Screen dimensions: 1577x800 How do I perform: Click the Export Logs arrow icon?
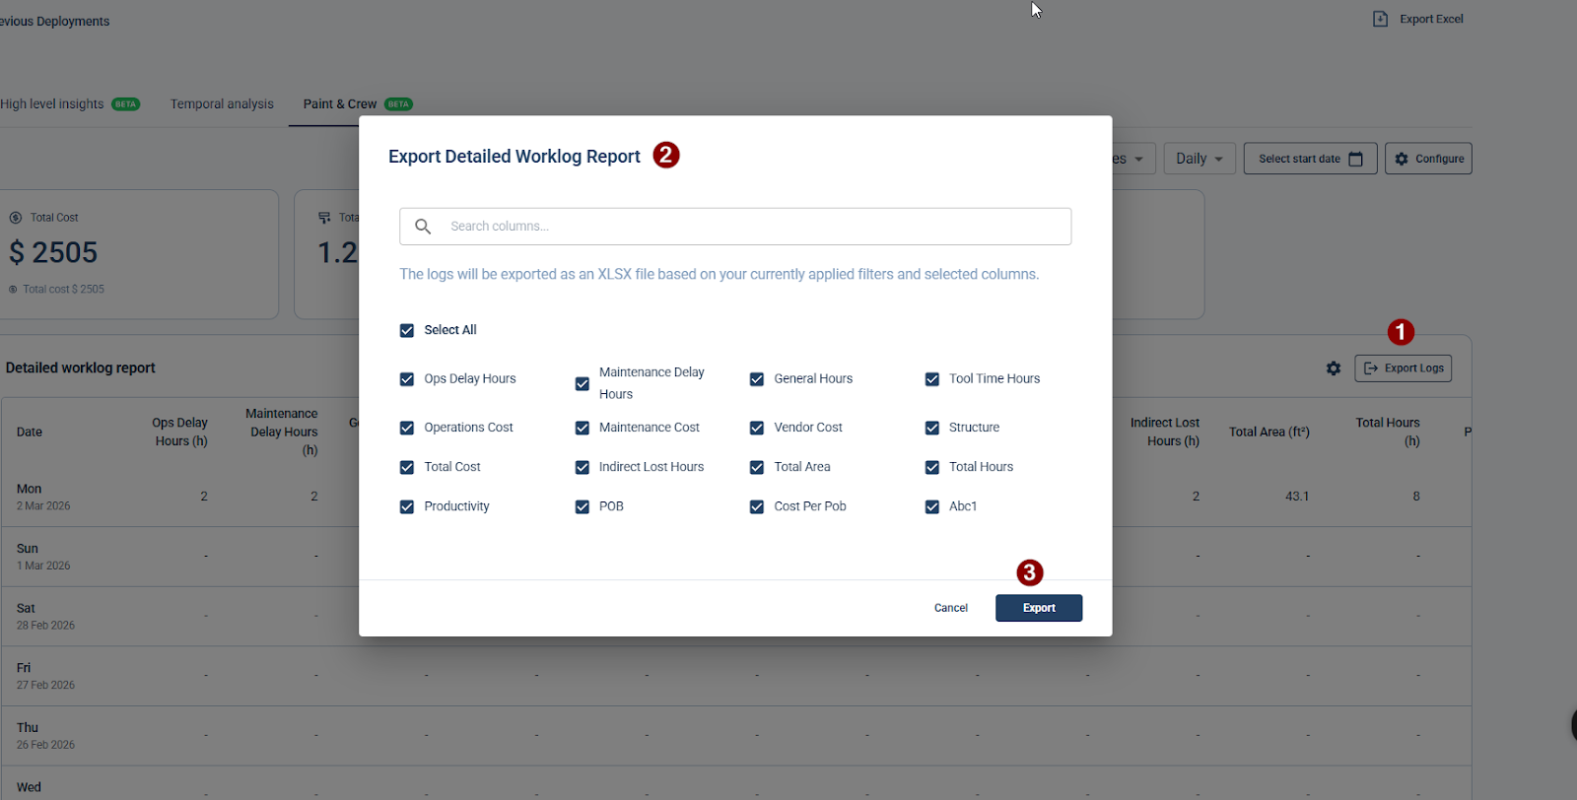coord(1370,368)
